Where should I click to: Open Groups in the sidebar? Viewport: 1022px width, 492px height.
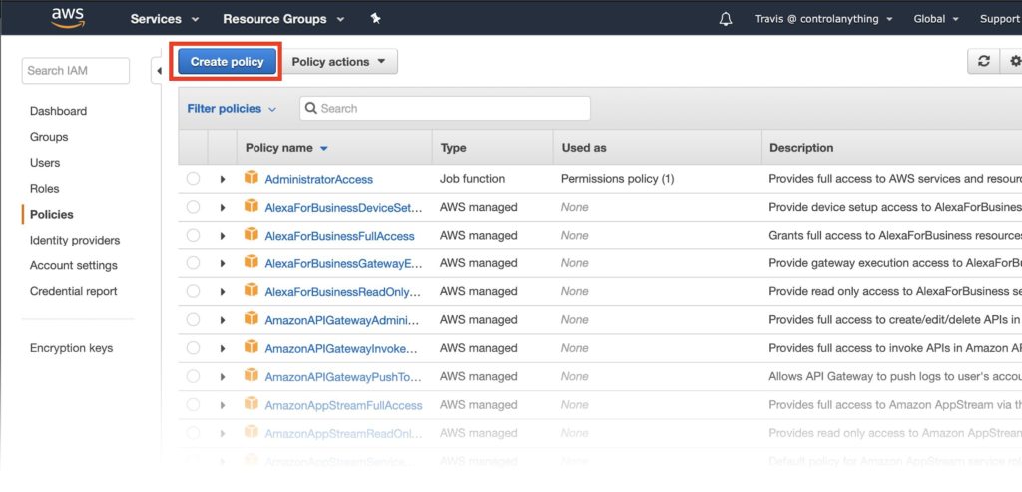point(49,137)
